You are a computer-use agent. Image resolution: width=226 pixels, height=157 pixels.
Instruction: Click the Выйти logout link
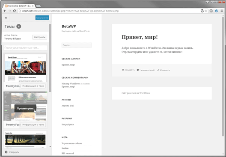65,148
